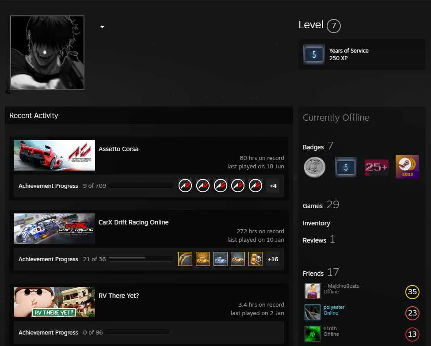This screenshot has width=431, height=346.
Task: Click the '21 of 36' achievement count
Action: click(94, 259)
